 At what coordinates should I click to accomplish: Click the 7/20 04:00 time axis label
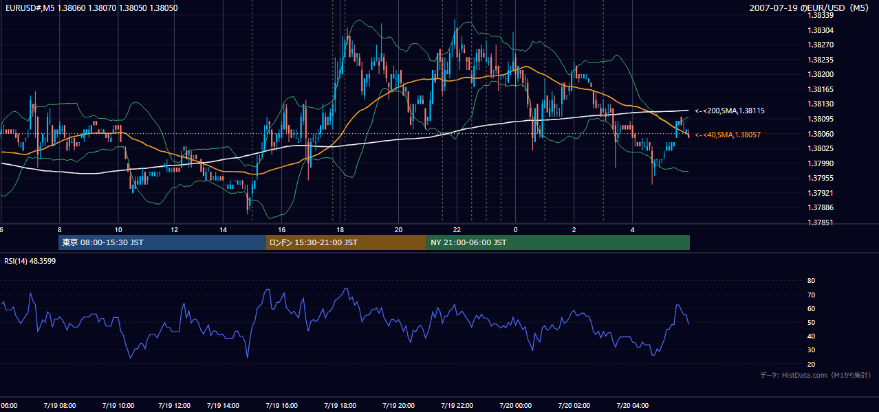[632, 406]
